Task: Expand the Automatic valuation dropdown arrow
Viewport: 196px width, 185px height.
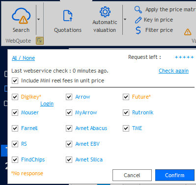Action: coord(125,19)
